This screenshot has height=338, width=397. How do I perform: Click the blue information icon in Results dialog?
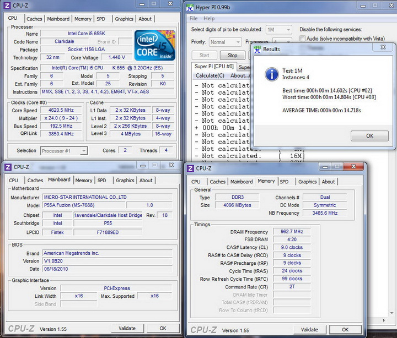point(272,74)
